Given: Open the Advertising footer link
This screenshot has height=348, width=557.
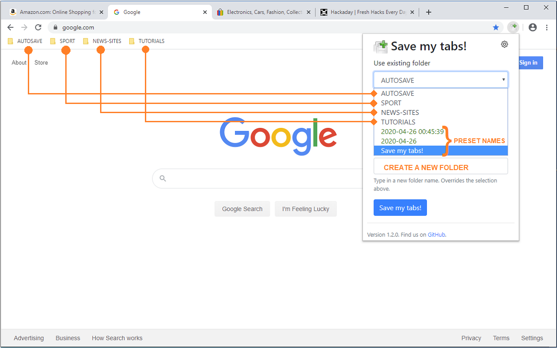Looking at the screenshot, I should click(29, 338).
